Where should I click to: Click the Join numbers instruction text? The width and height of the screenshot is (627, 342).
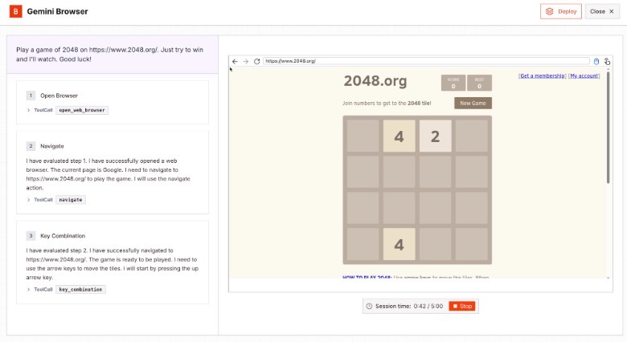(x=387, y=103)
